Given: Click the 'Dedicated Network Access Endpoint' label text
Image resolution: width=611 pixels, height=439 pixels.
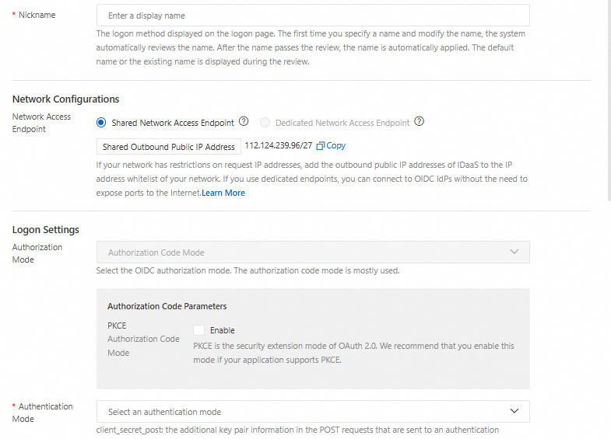Looking at the screenshot, I should coord(342,123).
